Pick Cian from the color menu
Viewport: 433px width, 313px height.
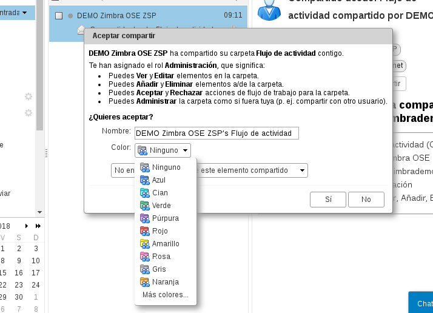click(x=166, y=192)
